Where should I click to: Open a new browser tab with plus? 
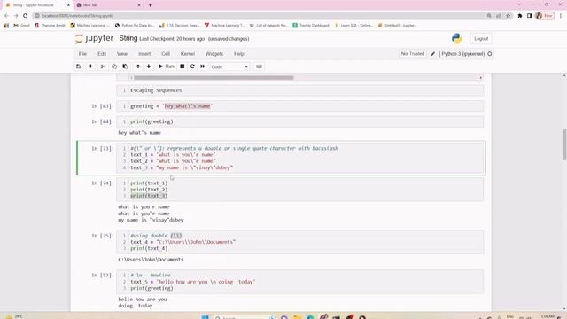(150, 5)
